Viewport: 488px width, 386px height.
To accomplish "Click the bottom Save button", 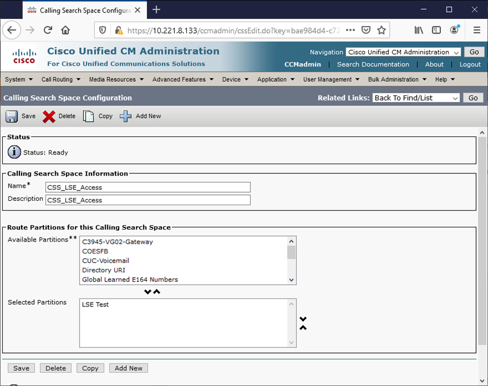I will coord(21,368).
